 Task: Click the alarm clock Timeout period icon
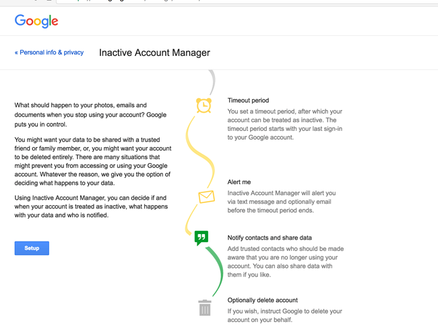click(x=204, y=105)
